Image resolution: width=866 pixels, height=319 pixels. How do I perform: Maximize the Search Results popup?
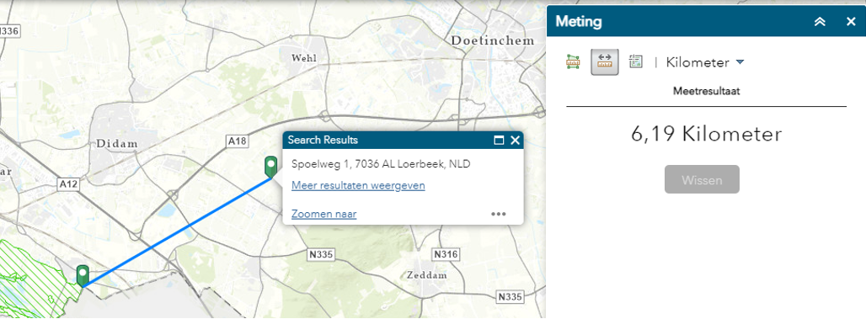coord(499,141)
